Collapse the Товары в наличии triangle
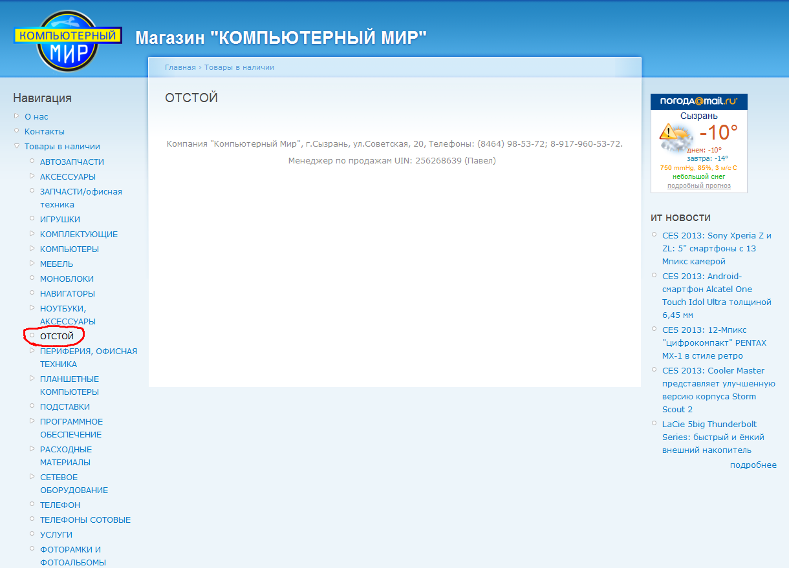 coord(17,146)
